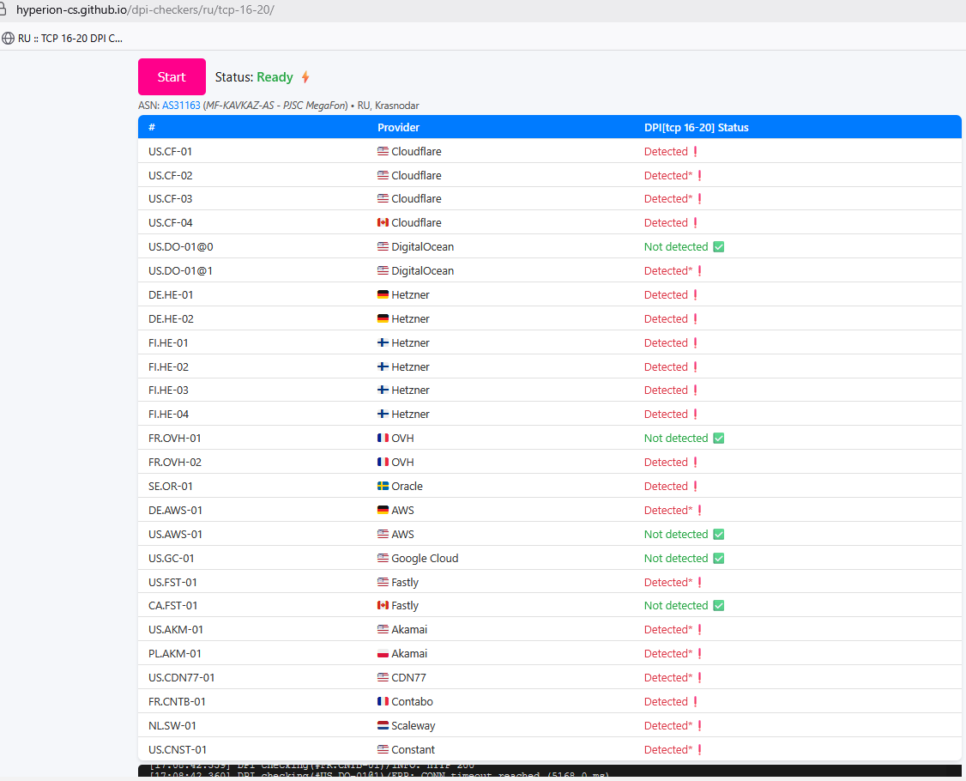Click the Swedish flag in SE.OR-01 row
This screenshot has height=781, width=966.
(383, 486)
